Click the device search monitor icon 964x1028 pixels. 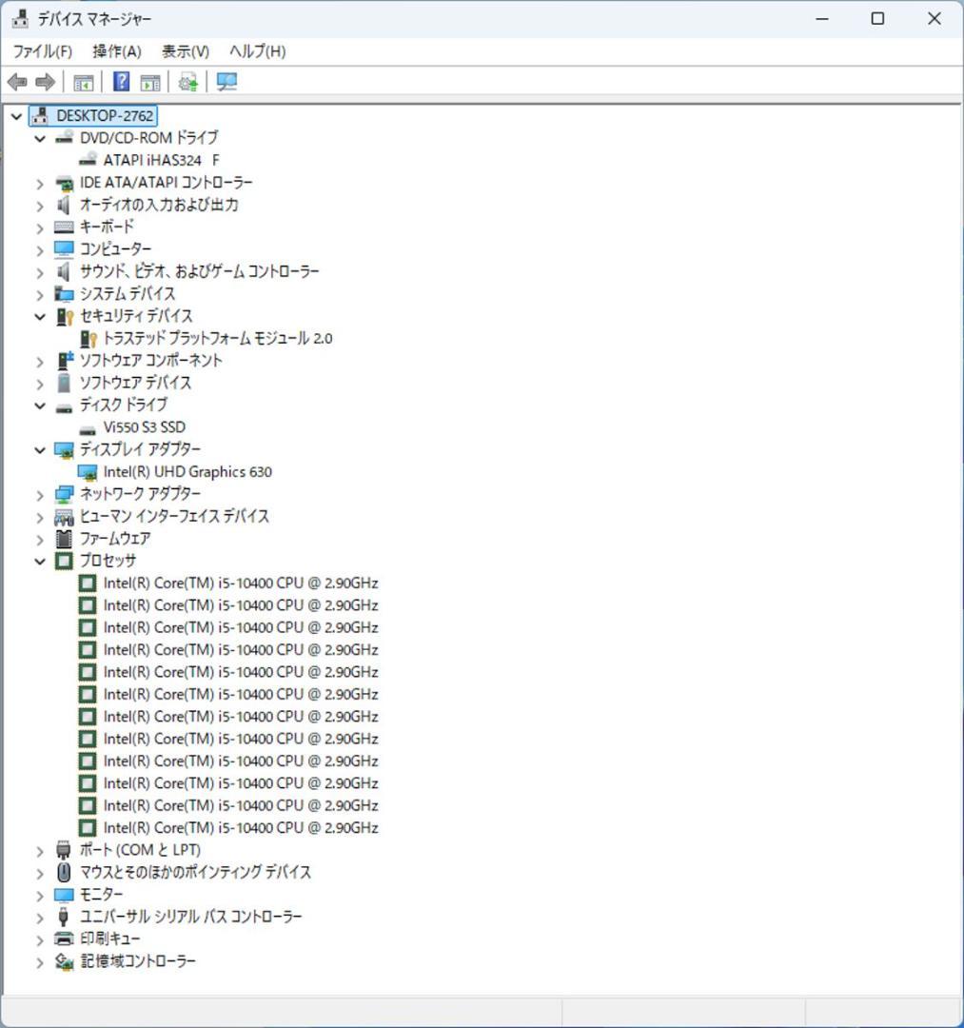click(226, 82)
